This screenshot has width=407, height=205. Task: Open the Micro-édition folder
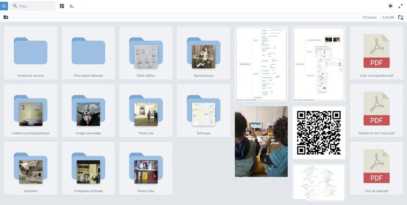pyautogui.click(x=146, y=53)
